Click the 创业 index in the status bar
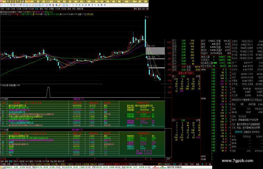 pyautogui.click(x=123, y=167)
